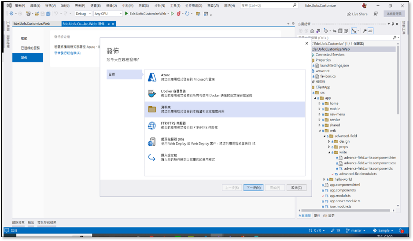Screen dimensions: 413x241
Task: Click the New Project icon in toolbar
Action: tap(28, 14)
